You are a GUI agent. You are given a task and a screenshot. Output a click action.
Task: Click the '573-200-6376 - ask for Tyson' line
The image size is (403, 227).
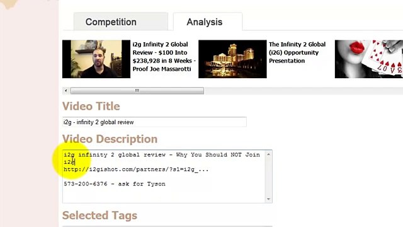115,184
